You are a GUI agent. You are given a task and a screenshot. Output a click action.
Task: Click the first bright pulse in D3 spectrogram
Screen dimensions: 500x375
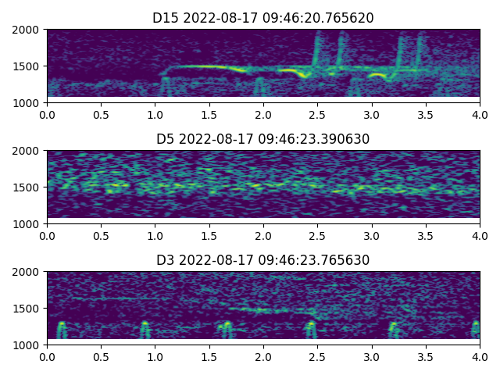coord(62,328)
